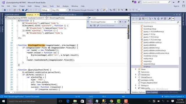The image size is (186, 104).
Task: Open Toolbox side tab
Action: pos(2,29)
